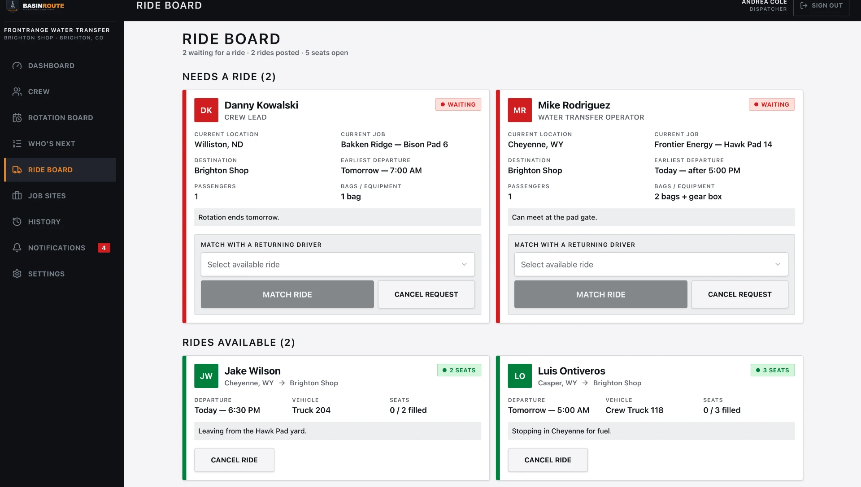Click the Waiting badge on Danny's card

click(x=458, y=104)
